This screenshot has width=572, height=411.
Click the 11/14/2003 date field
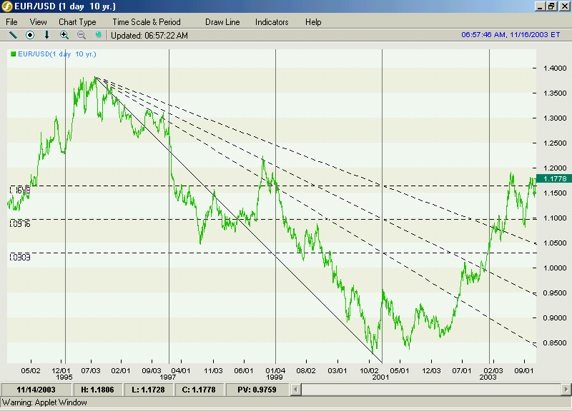[36, 390]
